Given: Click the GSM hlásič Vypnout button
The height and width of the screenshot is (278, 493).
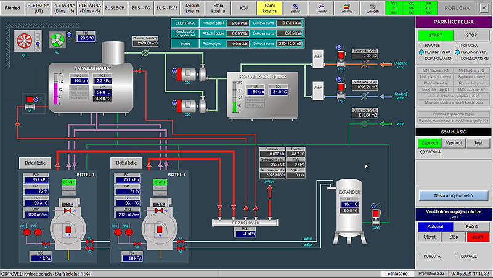Looking at the screenshot, I should click(454, 143).
